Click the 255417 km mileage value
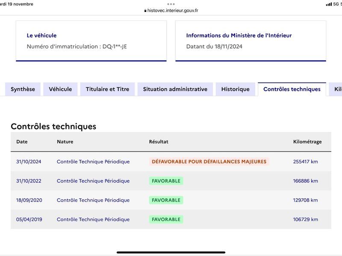 305,162
